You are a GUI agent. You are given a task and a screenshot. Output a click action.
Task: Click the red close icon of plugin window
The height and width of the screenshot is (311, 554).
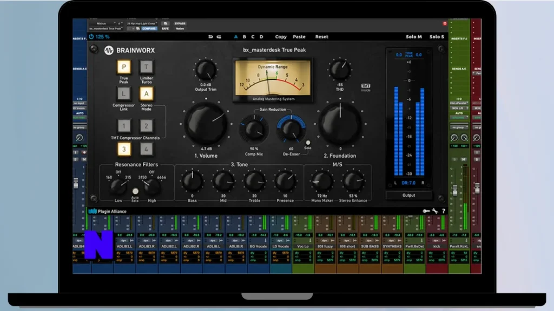tap(445, 23)
